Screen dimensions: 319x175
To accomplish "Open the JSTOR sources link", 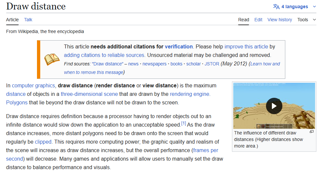I will pyautogui.click(x=212, y=64).
